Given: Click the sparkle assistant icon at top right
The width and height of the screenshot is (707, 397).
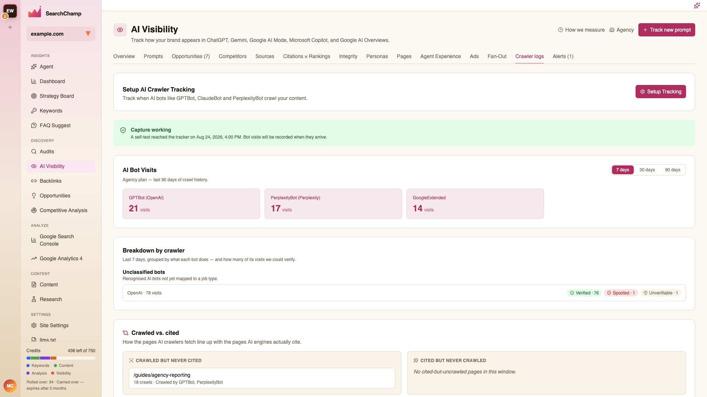Looking at the screenshot, I should point(697,6).
